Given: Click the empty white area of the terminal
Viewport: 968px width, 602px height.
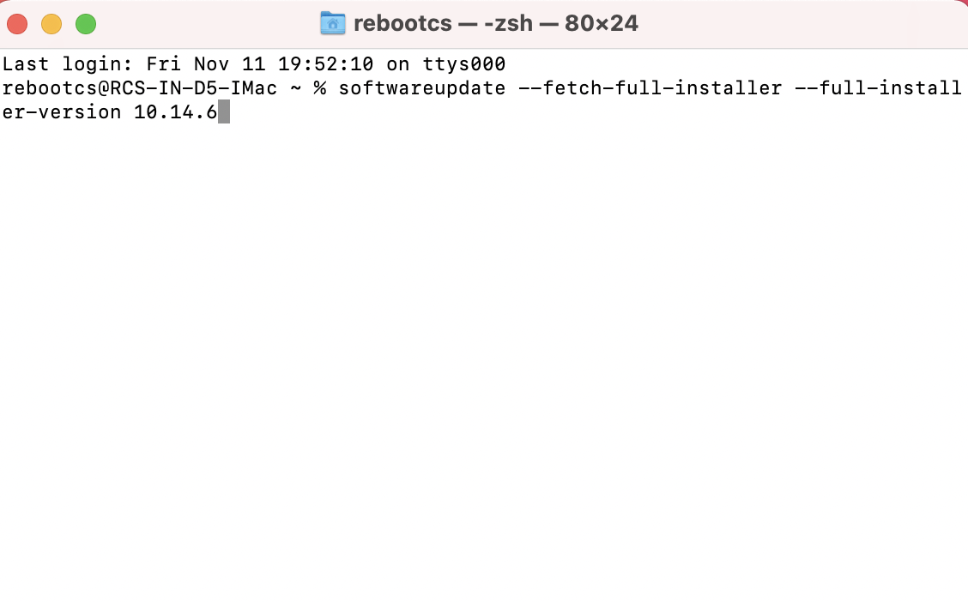Looking at the screenshot, I should (484, 360).
